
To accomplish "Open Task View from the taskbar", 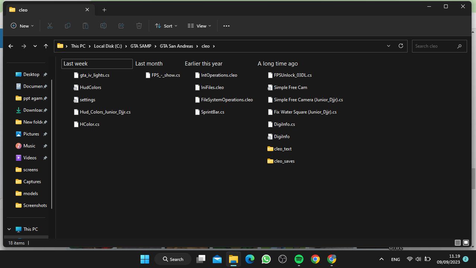I will pyautogui.click(x=201, y=259).
